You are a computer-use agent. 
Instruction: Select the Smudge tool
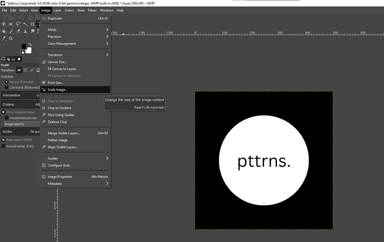pos(32,31)
